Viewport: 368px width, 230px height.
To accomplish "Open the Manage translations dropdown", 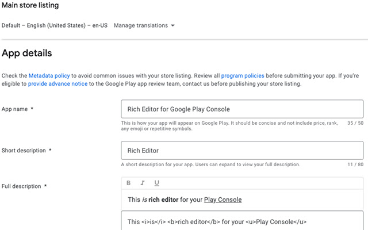I will point(144,25).
